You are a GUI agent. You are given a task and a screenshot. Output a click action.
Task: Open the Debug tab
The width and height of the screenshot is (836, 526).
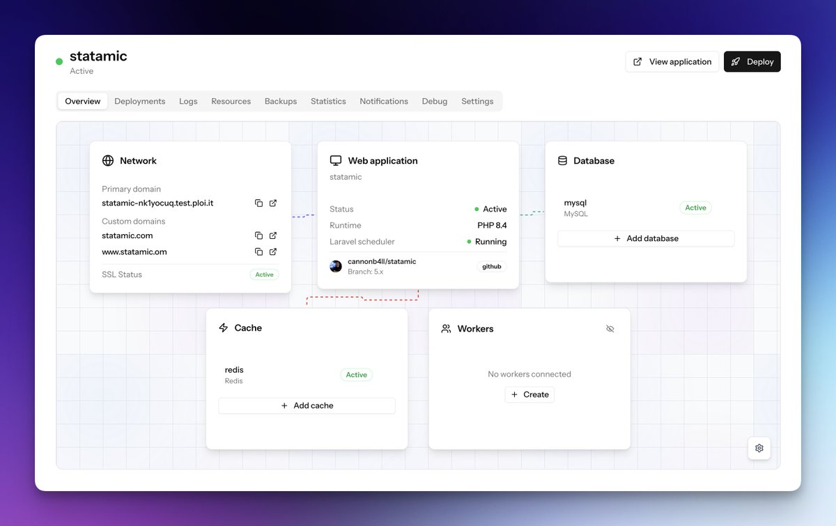click(x=435, y=101)
